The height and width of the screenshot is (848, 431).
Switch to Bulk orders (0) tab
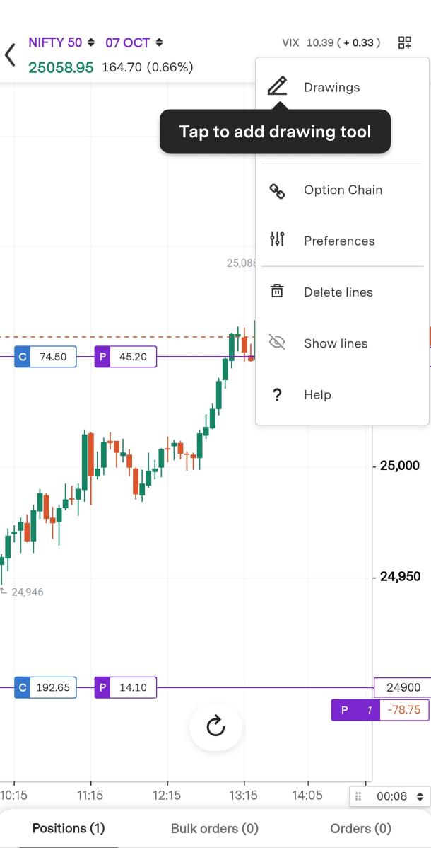[x=215, y=828]
